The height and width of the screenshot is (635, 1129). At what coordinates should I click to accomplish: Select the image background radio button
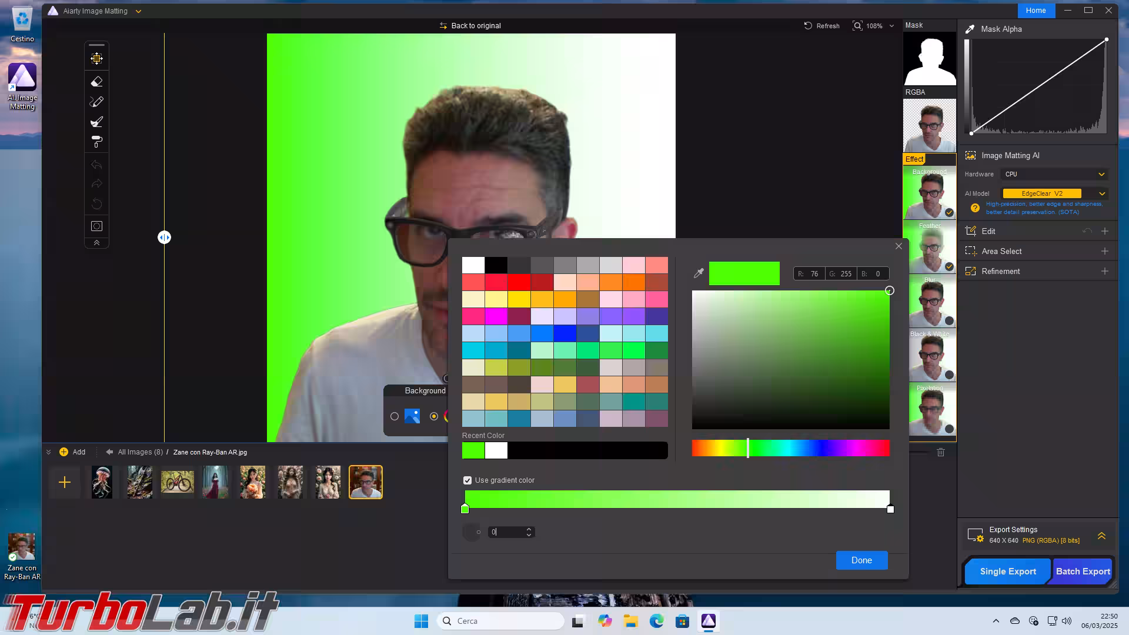[x=395, y=416]
